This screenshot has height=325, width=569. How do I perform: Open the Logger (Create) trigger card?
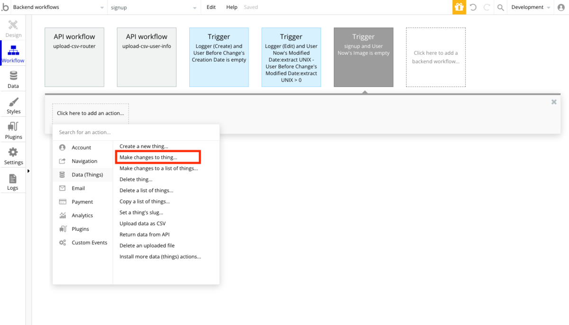coord(219,57)
